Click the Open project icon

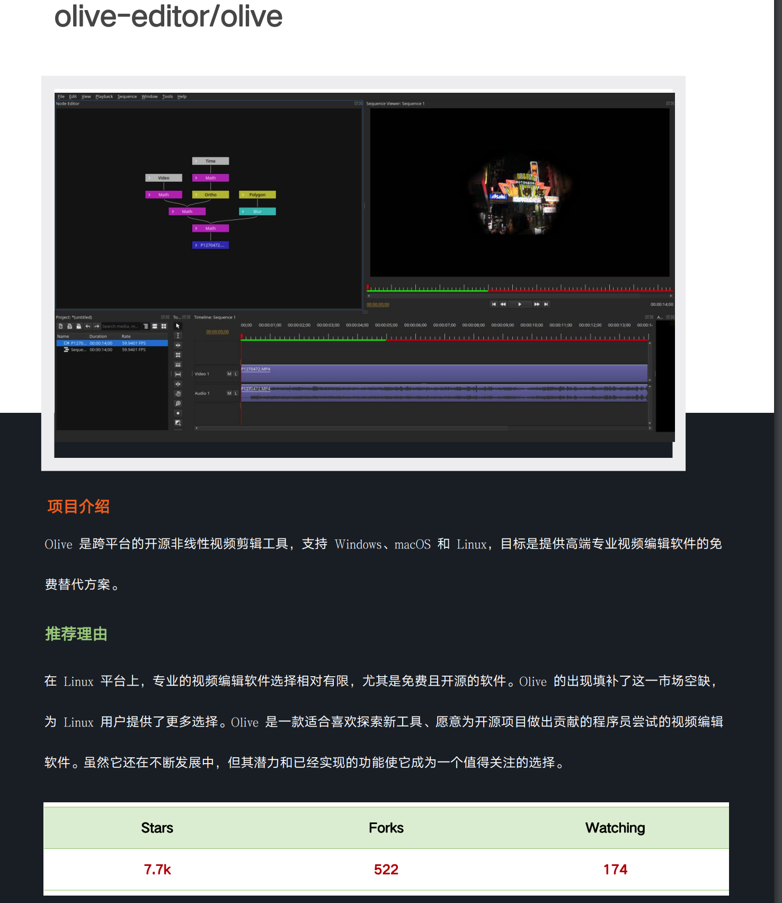69,326
